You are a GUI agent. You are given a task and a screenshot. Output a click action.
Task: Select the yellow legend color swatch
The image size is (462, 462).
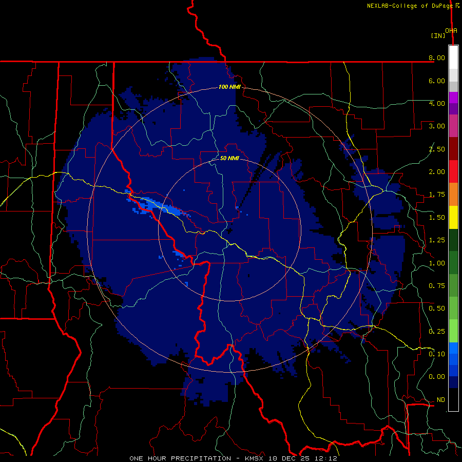coord(453,218)
